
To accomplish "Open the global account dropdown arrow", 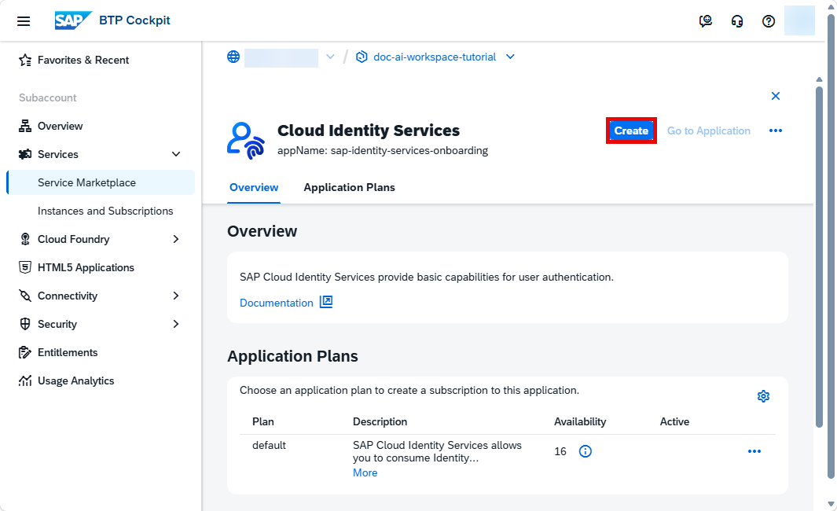I will (330, 57).
